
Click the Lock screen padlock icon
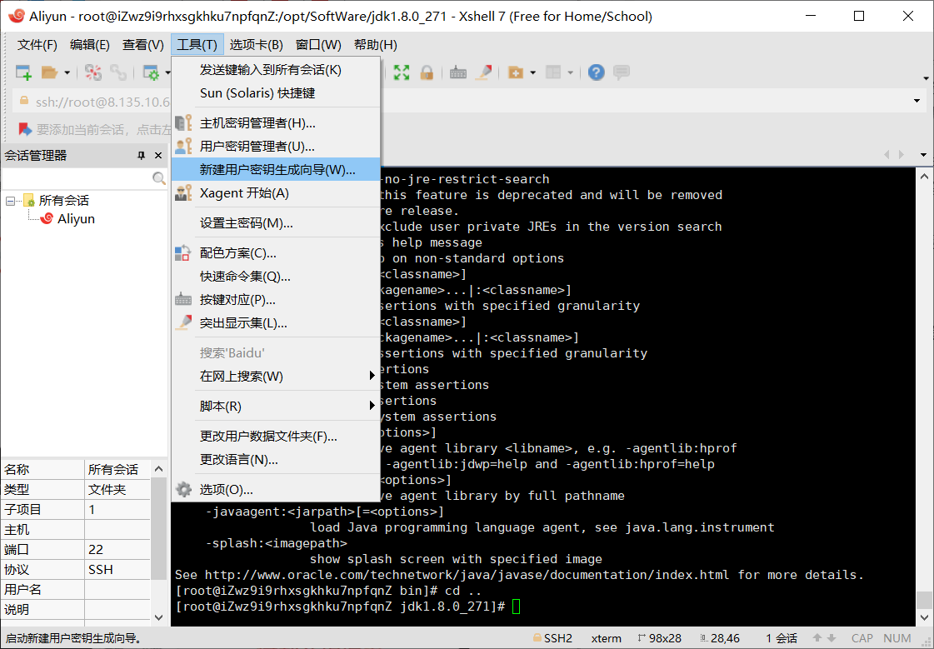[427, 72]
